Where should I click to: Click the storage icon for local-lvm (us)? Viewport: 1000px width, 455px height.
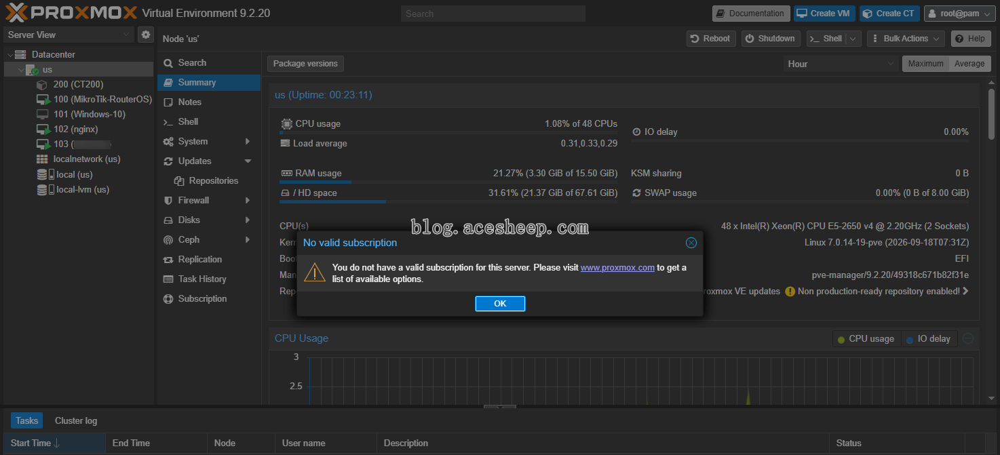pos(46,189)
